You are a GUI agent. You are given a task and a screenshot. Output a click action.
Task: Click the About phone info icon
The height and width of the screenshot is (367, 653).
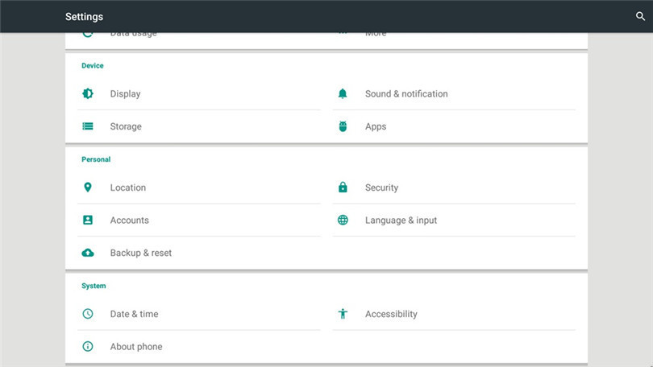(88, 347)
